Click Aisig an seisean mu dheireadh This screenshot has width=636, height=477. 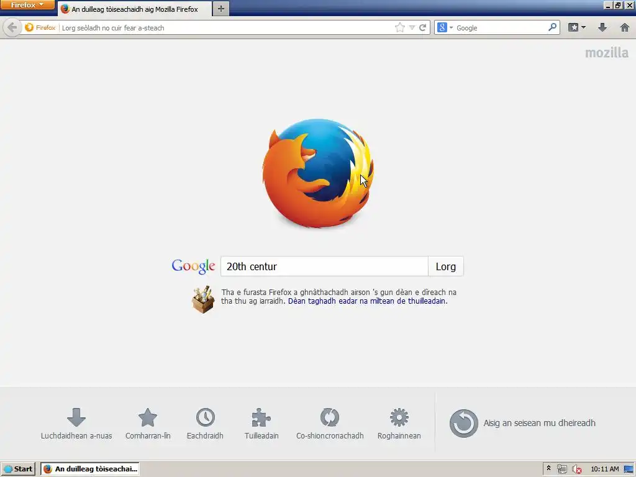click(522, 423)
